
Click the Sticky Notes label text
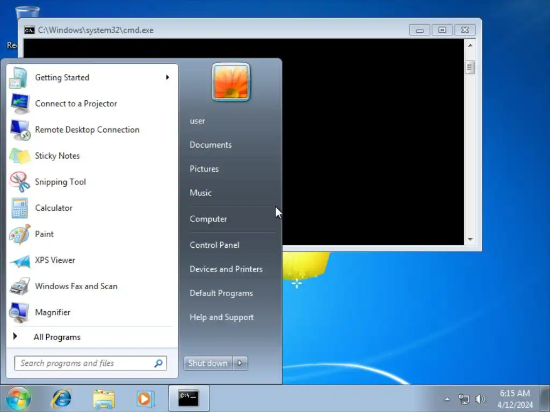click(57, 156)
